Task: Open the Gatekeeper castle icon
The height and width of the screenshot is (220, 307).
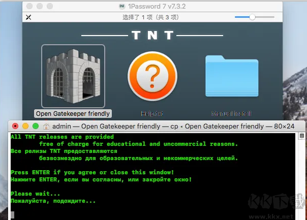Action: click(x=73, y=76)
